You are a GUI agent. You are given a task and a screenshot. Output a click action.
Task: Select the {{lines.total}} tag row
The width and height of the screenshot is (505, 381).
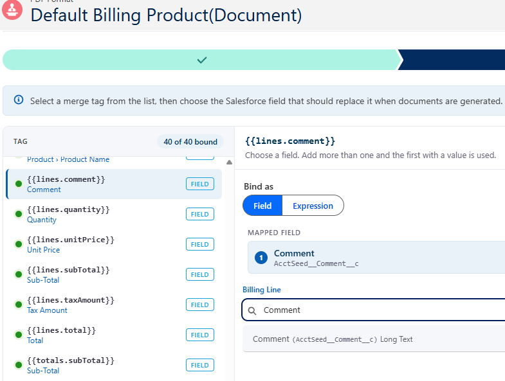click(x=114, y=335)
